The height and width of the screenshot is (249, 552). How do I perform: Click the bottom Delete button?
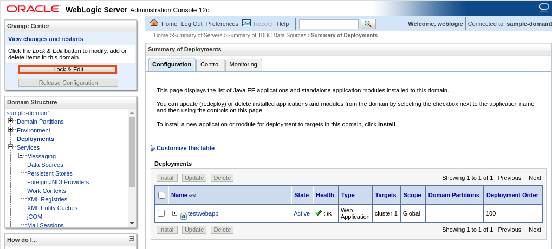pyautogui.click(x=222, y=230)
